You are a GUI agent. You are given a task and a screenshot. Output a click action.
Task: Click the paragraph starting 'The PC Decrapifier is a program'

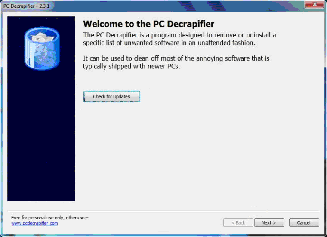(x=179, y=39)
